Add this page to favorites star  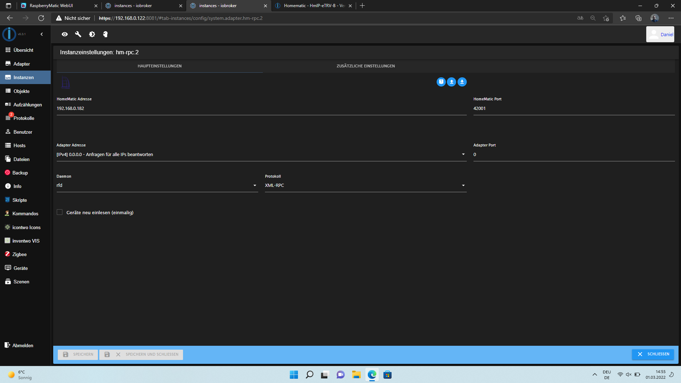[x=606, y=18]
